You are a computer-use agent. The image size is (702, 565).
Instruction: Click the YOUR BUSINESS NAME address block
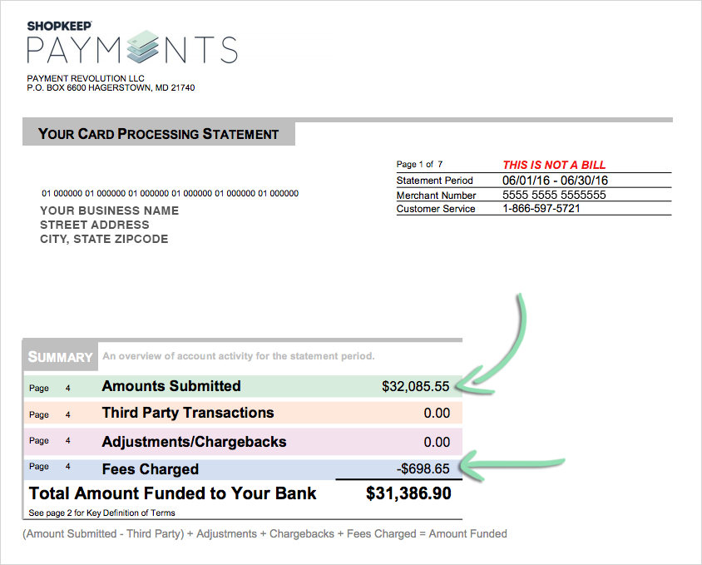[x=109, y=225]
